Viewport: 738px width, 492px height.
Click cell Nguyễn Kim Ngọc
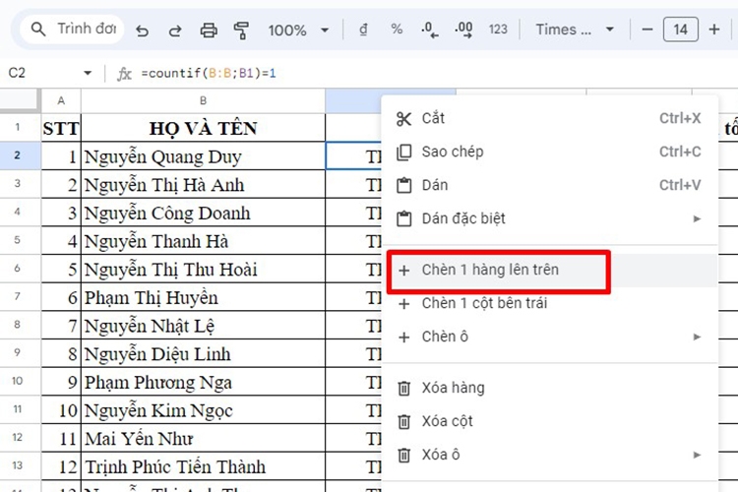203,409
